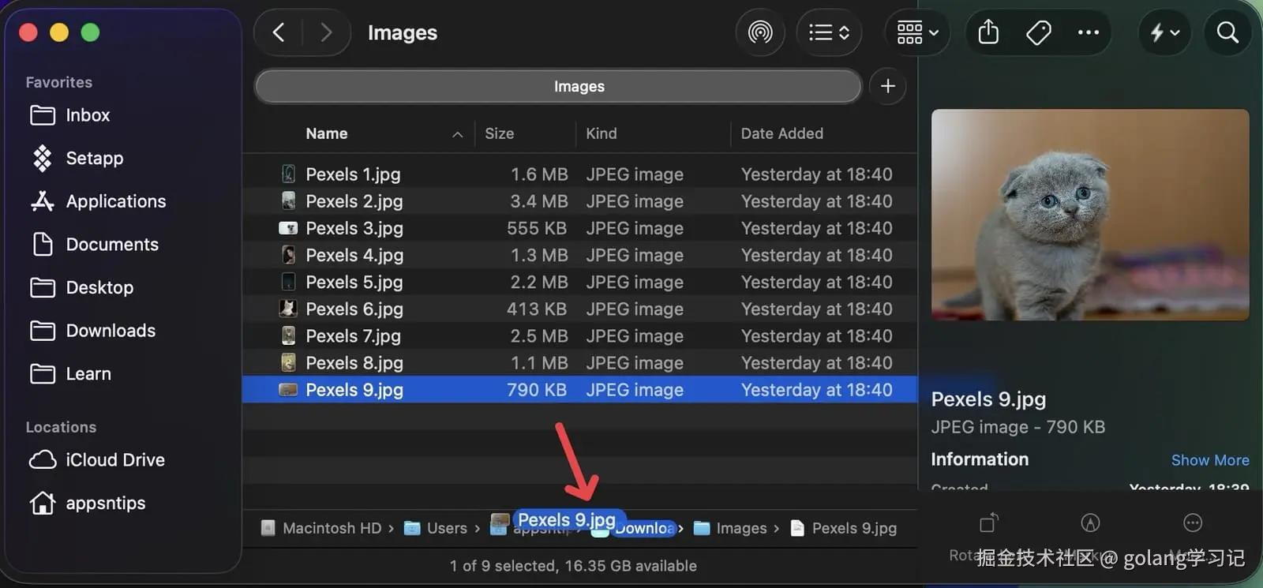
Task: Click the Share icon in toolbar
Action: point(988,32)
